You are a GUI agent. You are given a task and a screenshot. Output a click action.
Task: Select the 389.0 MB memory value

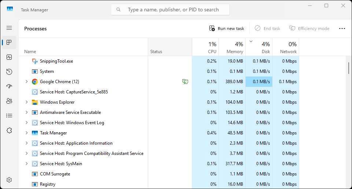point(234,82)
